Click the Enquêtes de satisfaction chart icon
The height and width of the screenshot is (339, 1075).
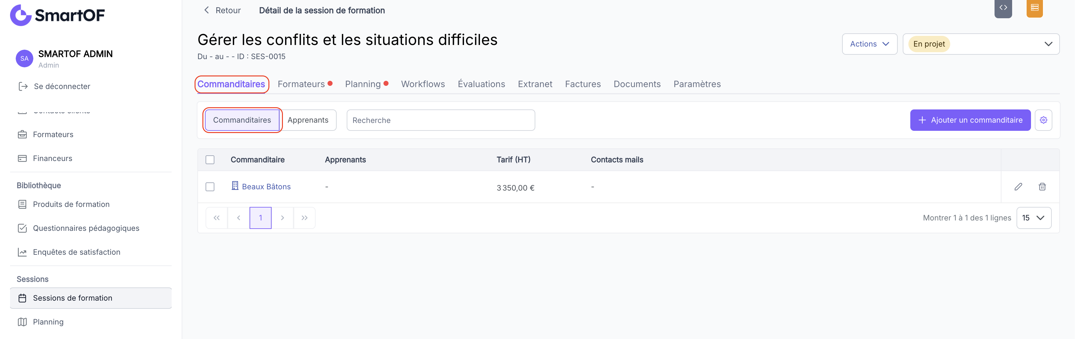[x=22, y=252]
